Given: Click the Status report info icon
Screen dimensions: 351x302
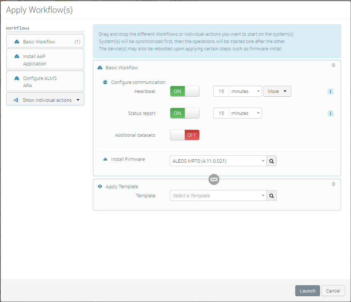Looking at the screenshot, I should click(330, 113).
